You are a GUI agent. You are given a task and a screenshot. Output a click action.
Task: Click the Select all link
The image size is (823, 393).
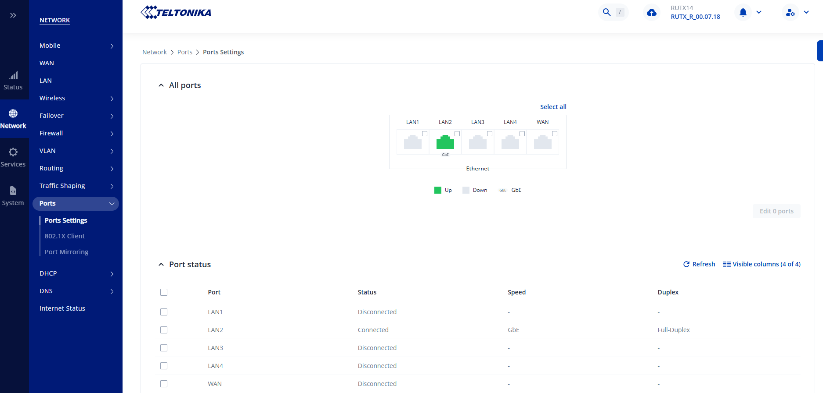click(x=553, y=107)
